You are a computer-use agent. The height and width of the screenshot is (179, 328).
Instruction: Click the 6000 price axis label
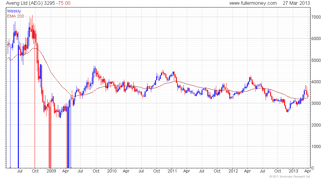(x=316, y=38)
